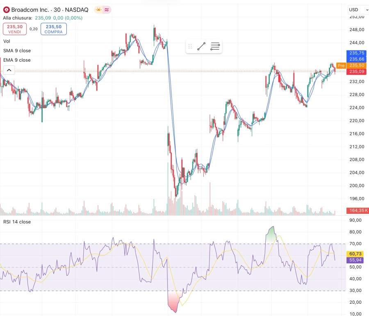The height and width of the screenshot is (316, 369).
Task: Grab the floating toolbar drag handle
Action: click(190, 47)
